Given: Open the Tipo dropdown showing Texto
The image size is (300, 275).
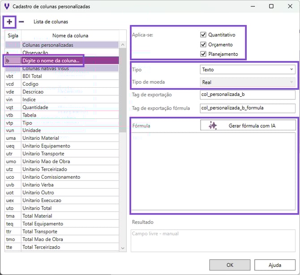Looking at the screenshot, I should point(248,69).
